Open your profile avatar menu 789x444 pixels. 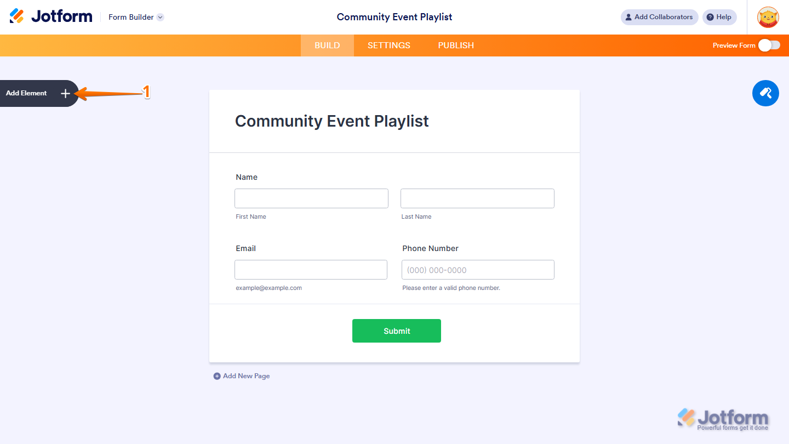768,17
